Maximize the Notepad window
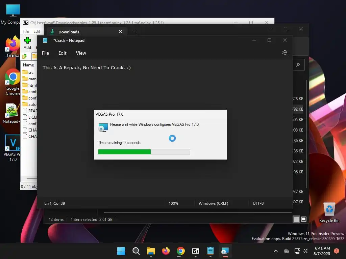The width and height of the screenshot is (346, 259). coord(269,40)
